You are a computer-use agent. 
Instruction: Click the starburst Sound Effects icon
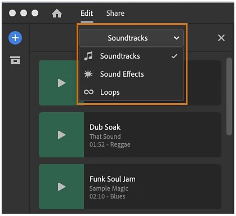(x=88, y=74)
